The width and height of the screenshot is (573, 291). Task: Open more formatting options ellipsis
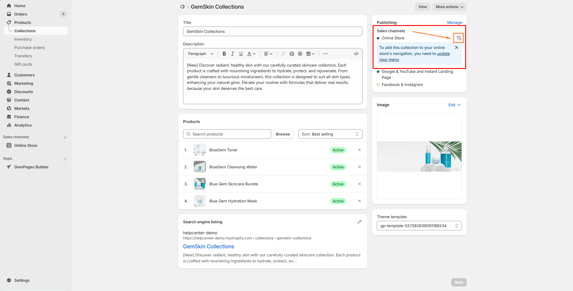tap(325, 54)
